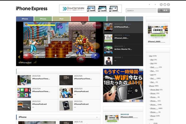Select the teal green unlabeled tab
This screenshot has height=124, width=186.
point(98,19)
